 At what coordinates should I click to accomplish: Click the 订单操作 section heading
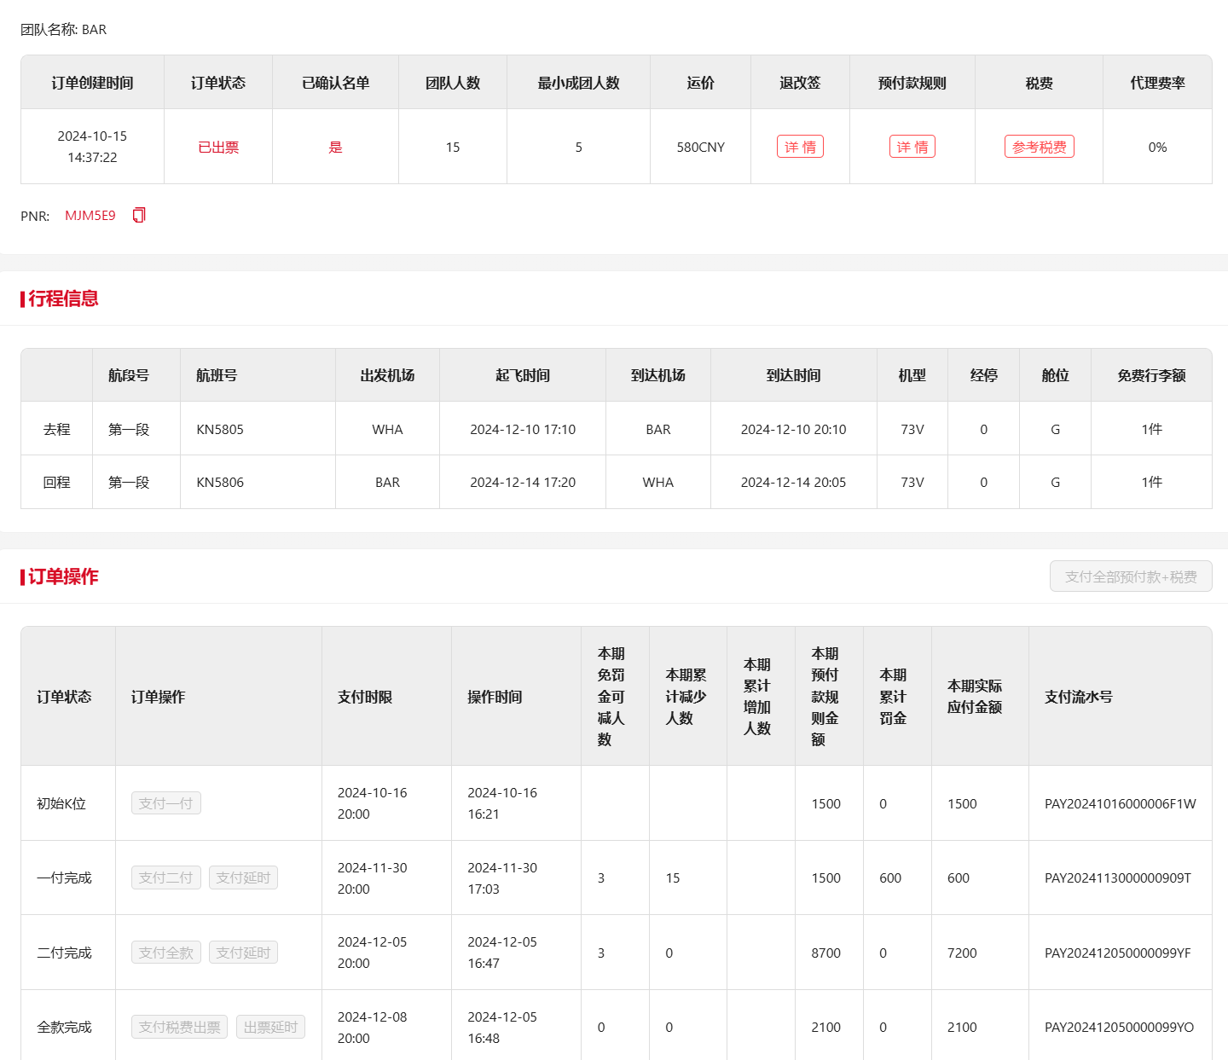[63, 576]
